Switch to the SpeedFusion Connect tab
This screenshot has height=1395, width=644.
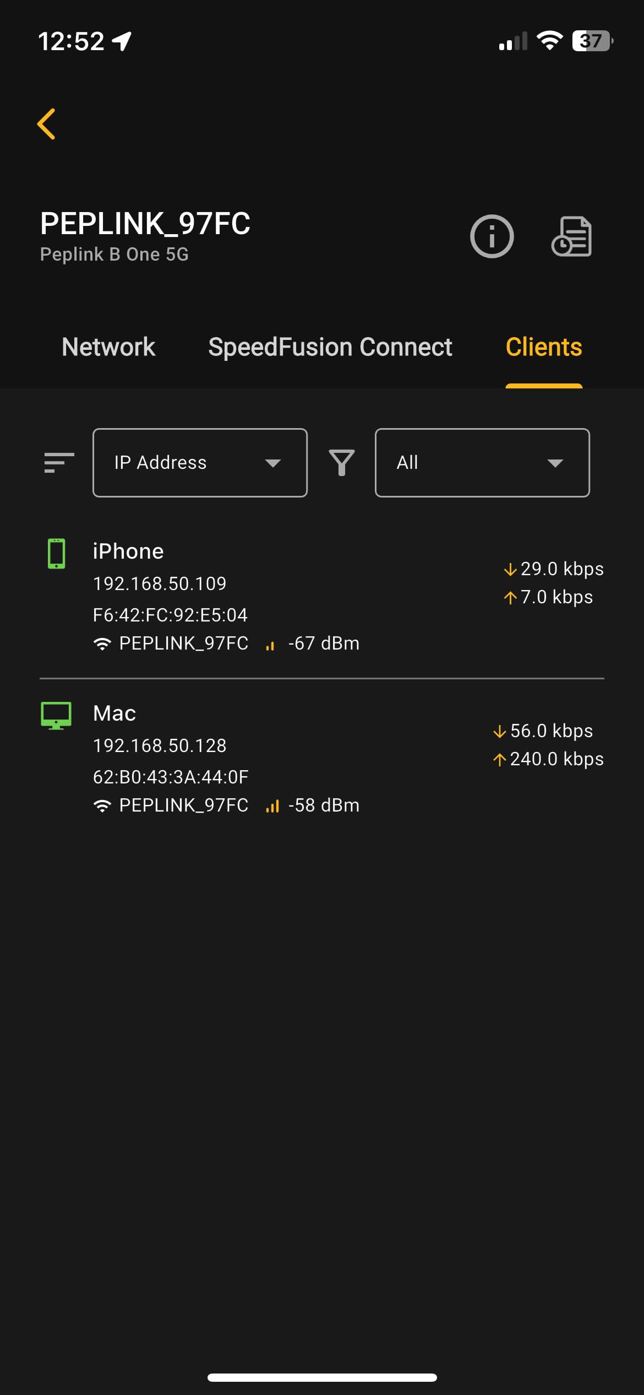click(330, 347)
